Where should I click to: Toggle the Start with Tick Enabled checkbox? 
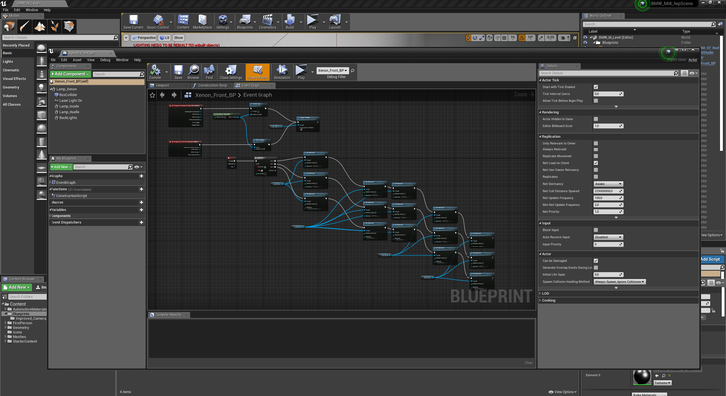tap(596, 89)
